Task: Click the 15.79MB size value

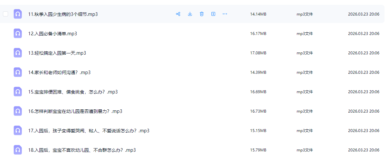Action: pyautogui.click(x=258, y=150)
